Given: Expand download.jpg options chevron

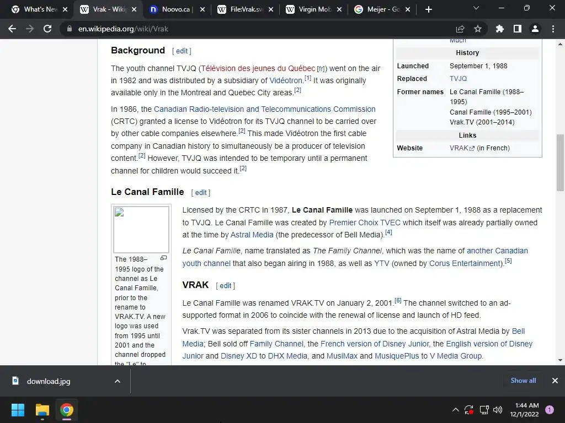Looking at the screenshot, I should [118, 381].
